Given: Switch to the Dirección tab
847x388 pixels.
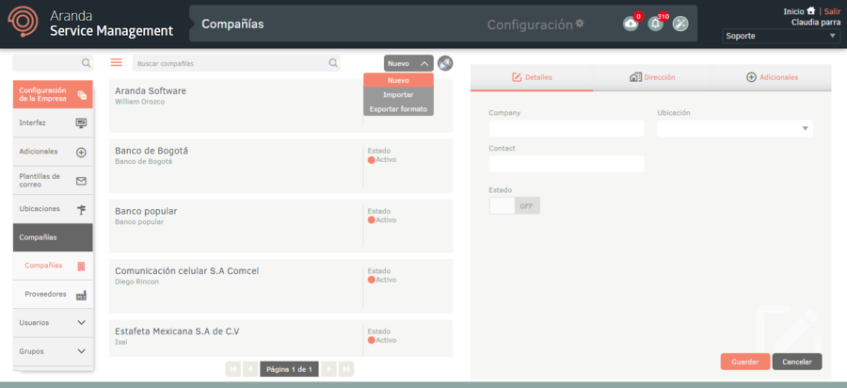Looking at the screenshot, I should pos(652,77).
